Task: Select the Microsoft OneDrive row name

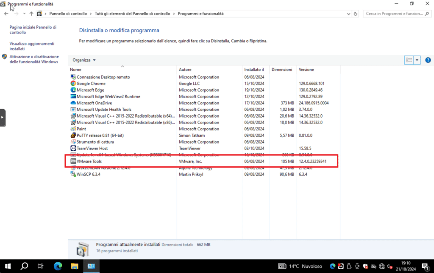Action: pos(95,103)
